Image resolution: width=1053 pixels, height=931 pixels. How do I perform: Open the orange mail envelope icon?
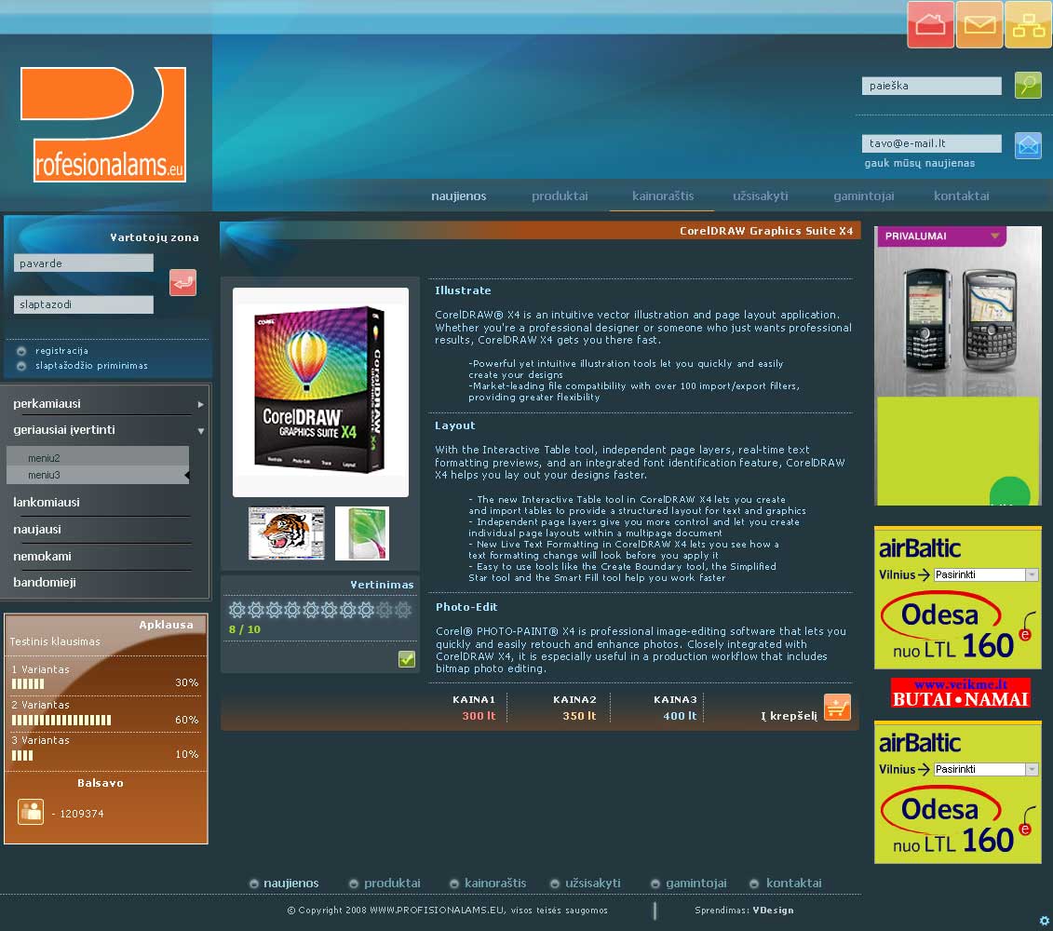[979, 25]
